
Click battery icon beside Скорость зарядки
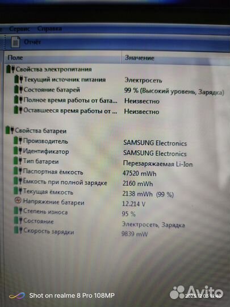[x=18, y=230]
